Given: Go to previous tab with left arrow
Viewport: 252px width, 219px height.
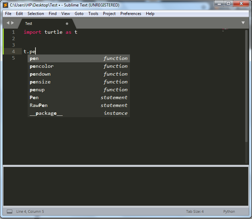Looking at the screenshot, I should [x=8, y=23].
